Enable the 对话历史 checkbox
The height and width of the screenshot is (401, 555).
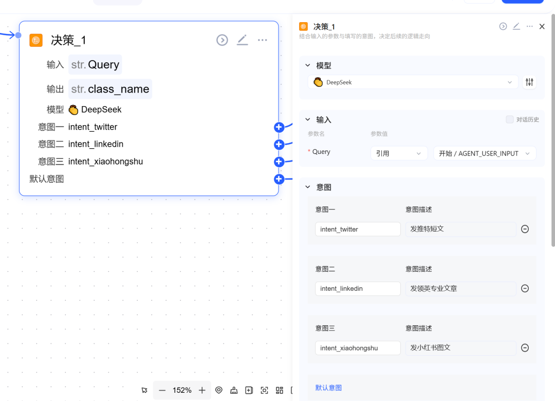click(510, 119)
